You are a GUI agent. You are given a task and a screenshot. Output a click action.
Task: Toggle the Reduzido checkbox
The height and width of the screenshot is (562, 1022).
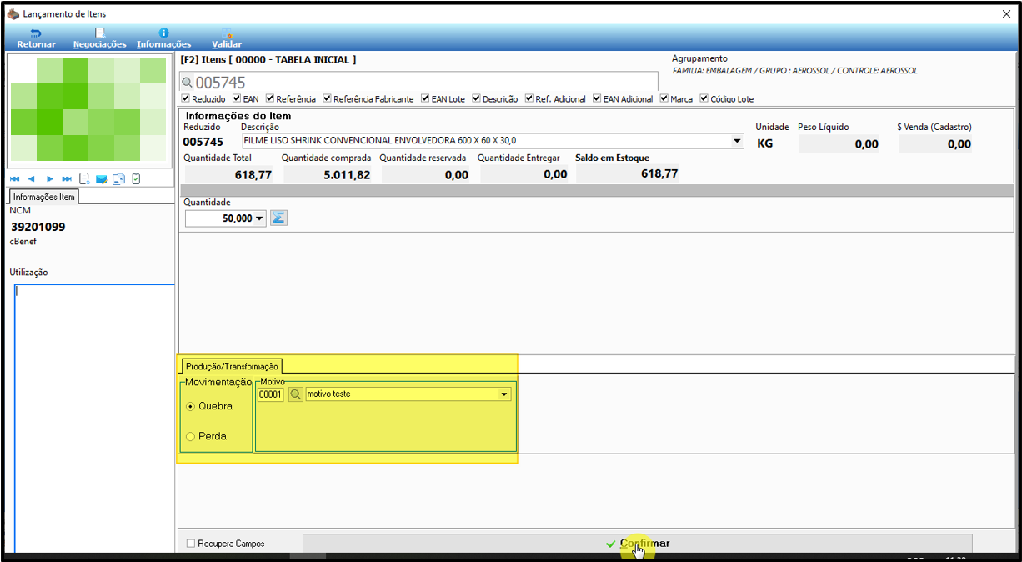point(185,98)
